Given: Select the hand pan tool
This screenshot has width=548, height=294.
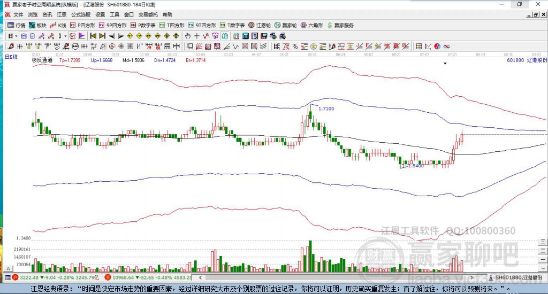Looking at the screenshot, I should tap(188, 36).
